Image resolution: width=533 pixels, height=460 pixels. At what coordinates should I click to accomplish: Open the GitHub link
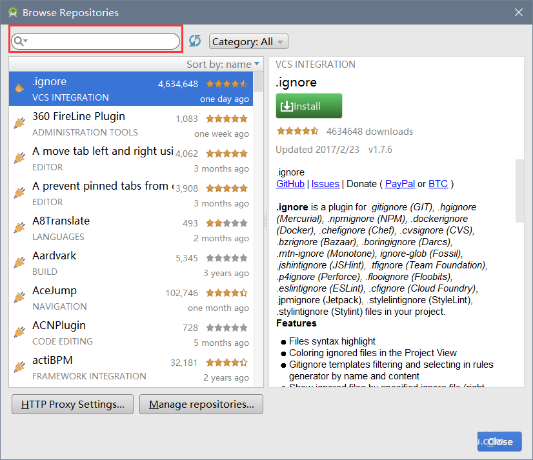pos(290,184)
